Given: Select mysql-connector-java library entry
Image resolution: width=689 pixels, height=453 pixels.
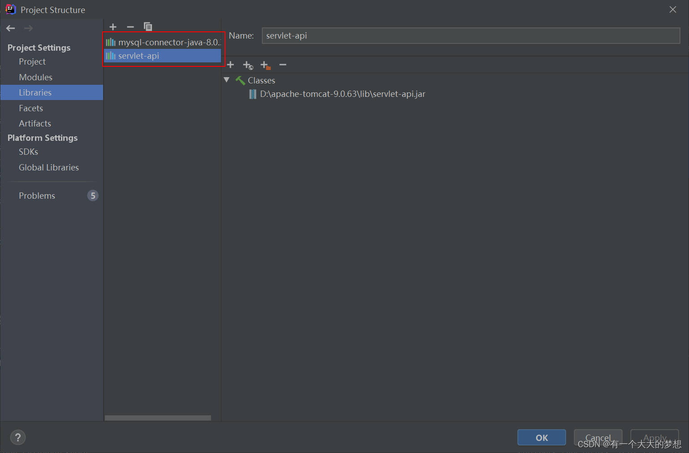Looking at the screenshot, I should (163, 42).
